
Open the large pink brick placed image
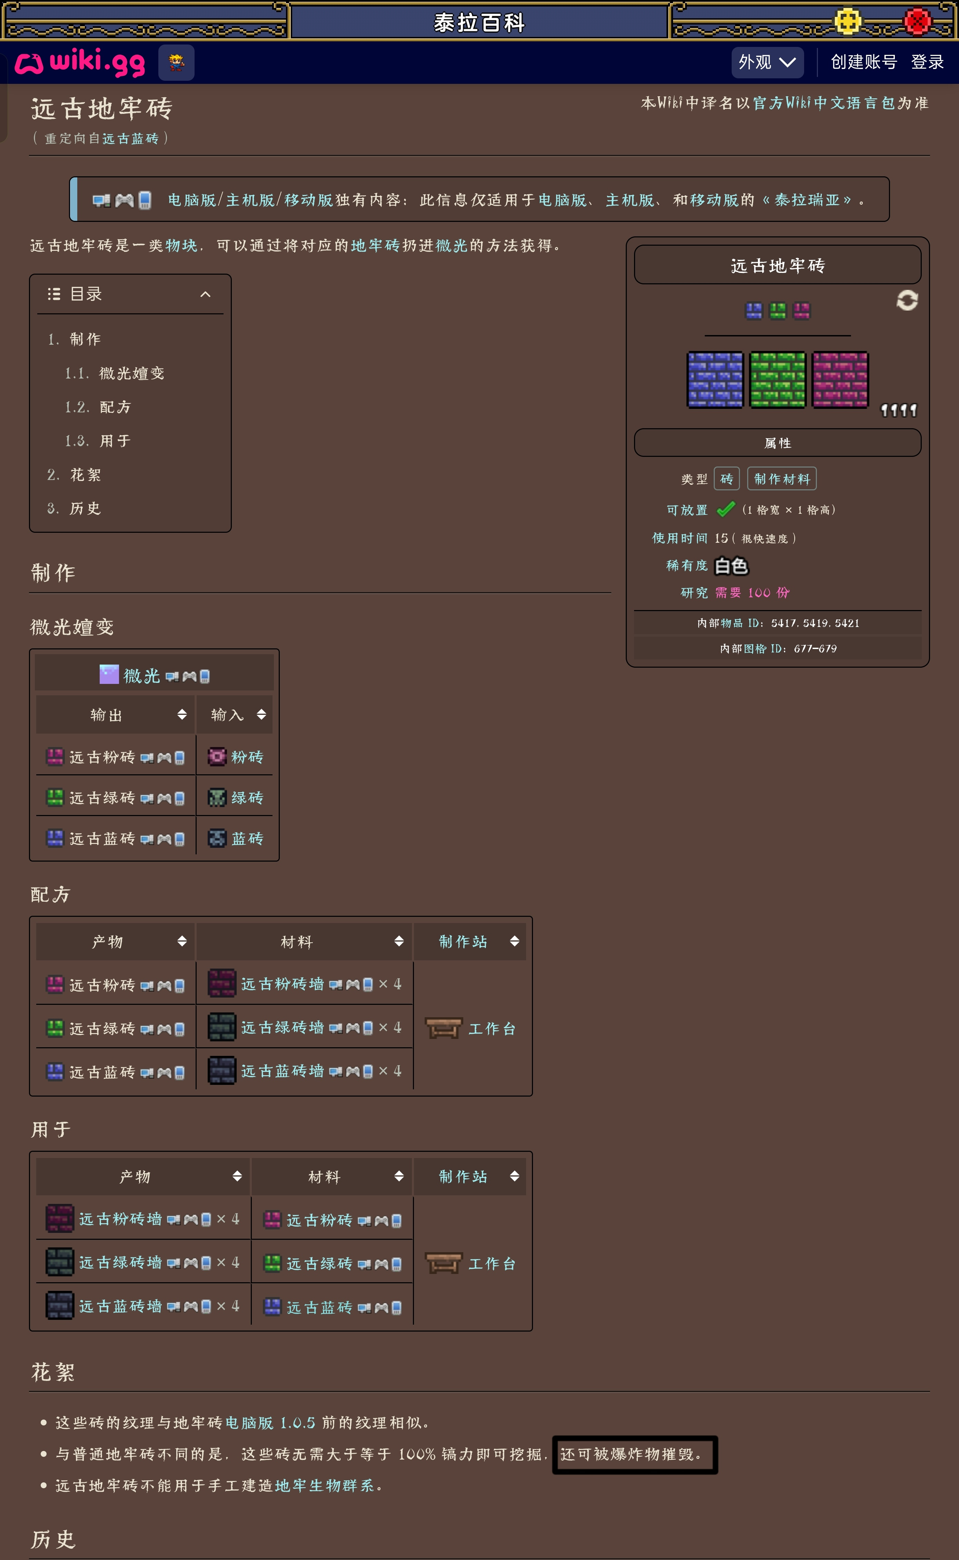click(x=840, y=379)
